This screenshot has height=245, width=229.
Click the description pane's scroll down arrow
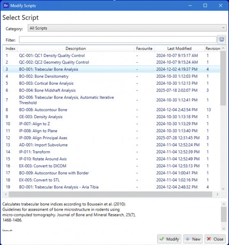[224, 229]
